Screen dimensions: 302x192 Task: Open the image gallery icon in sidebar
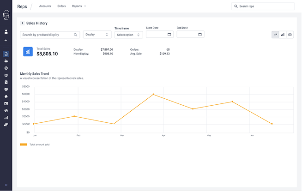[6, 103]
